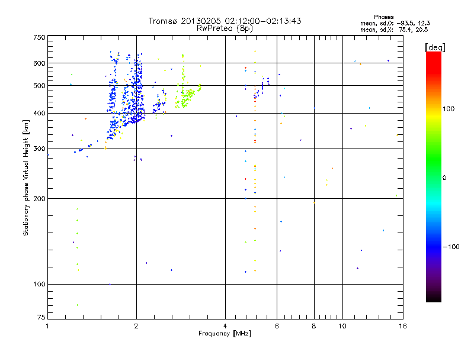
Task: Click the x-axis tick label "4"
Action: [x=225, y=326]
